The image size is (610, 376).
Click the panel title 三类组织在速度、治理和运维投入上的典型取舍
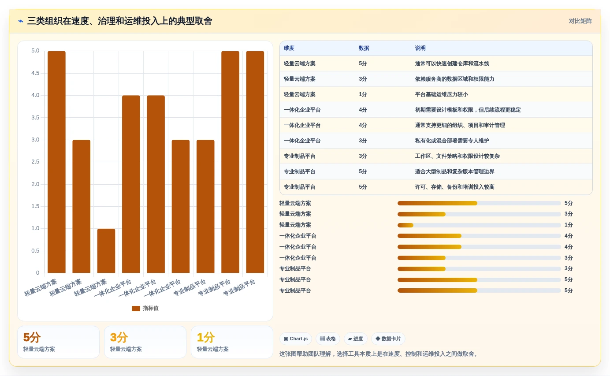pyautogui.click(x=120, y=21)
